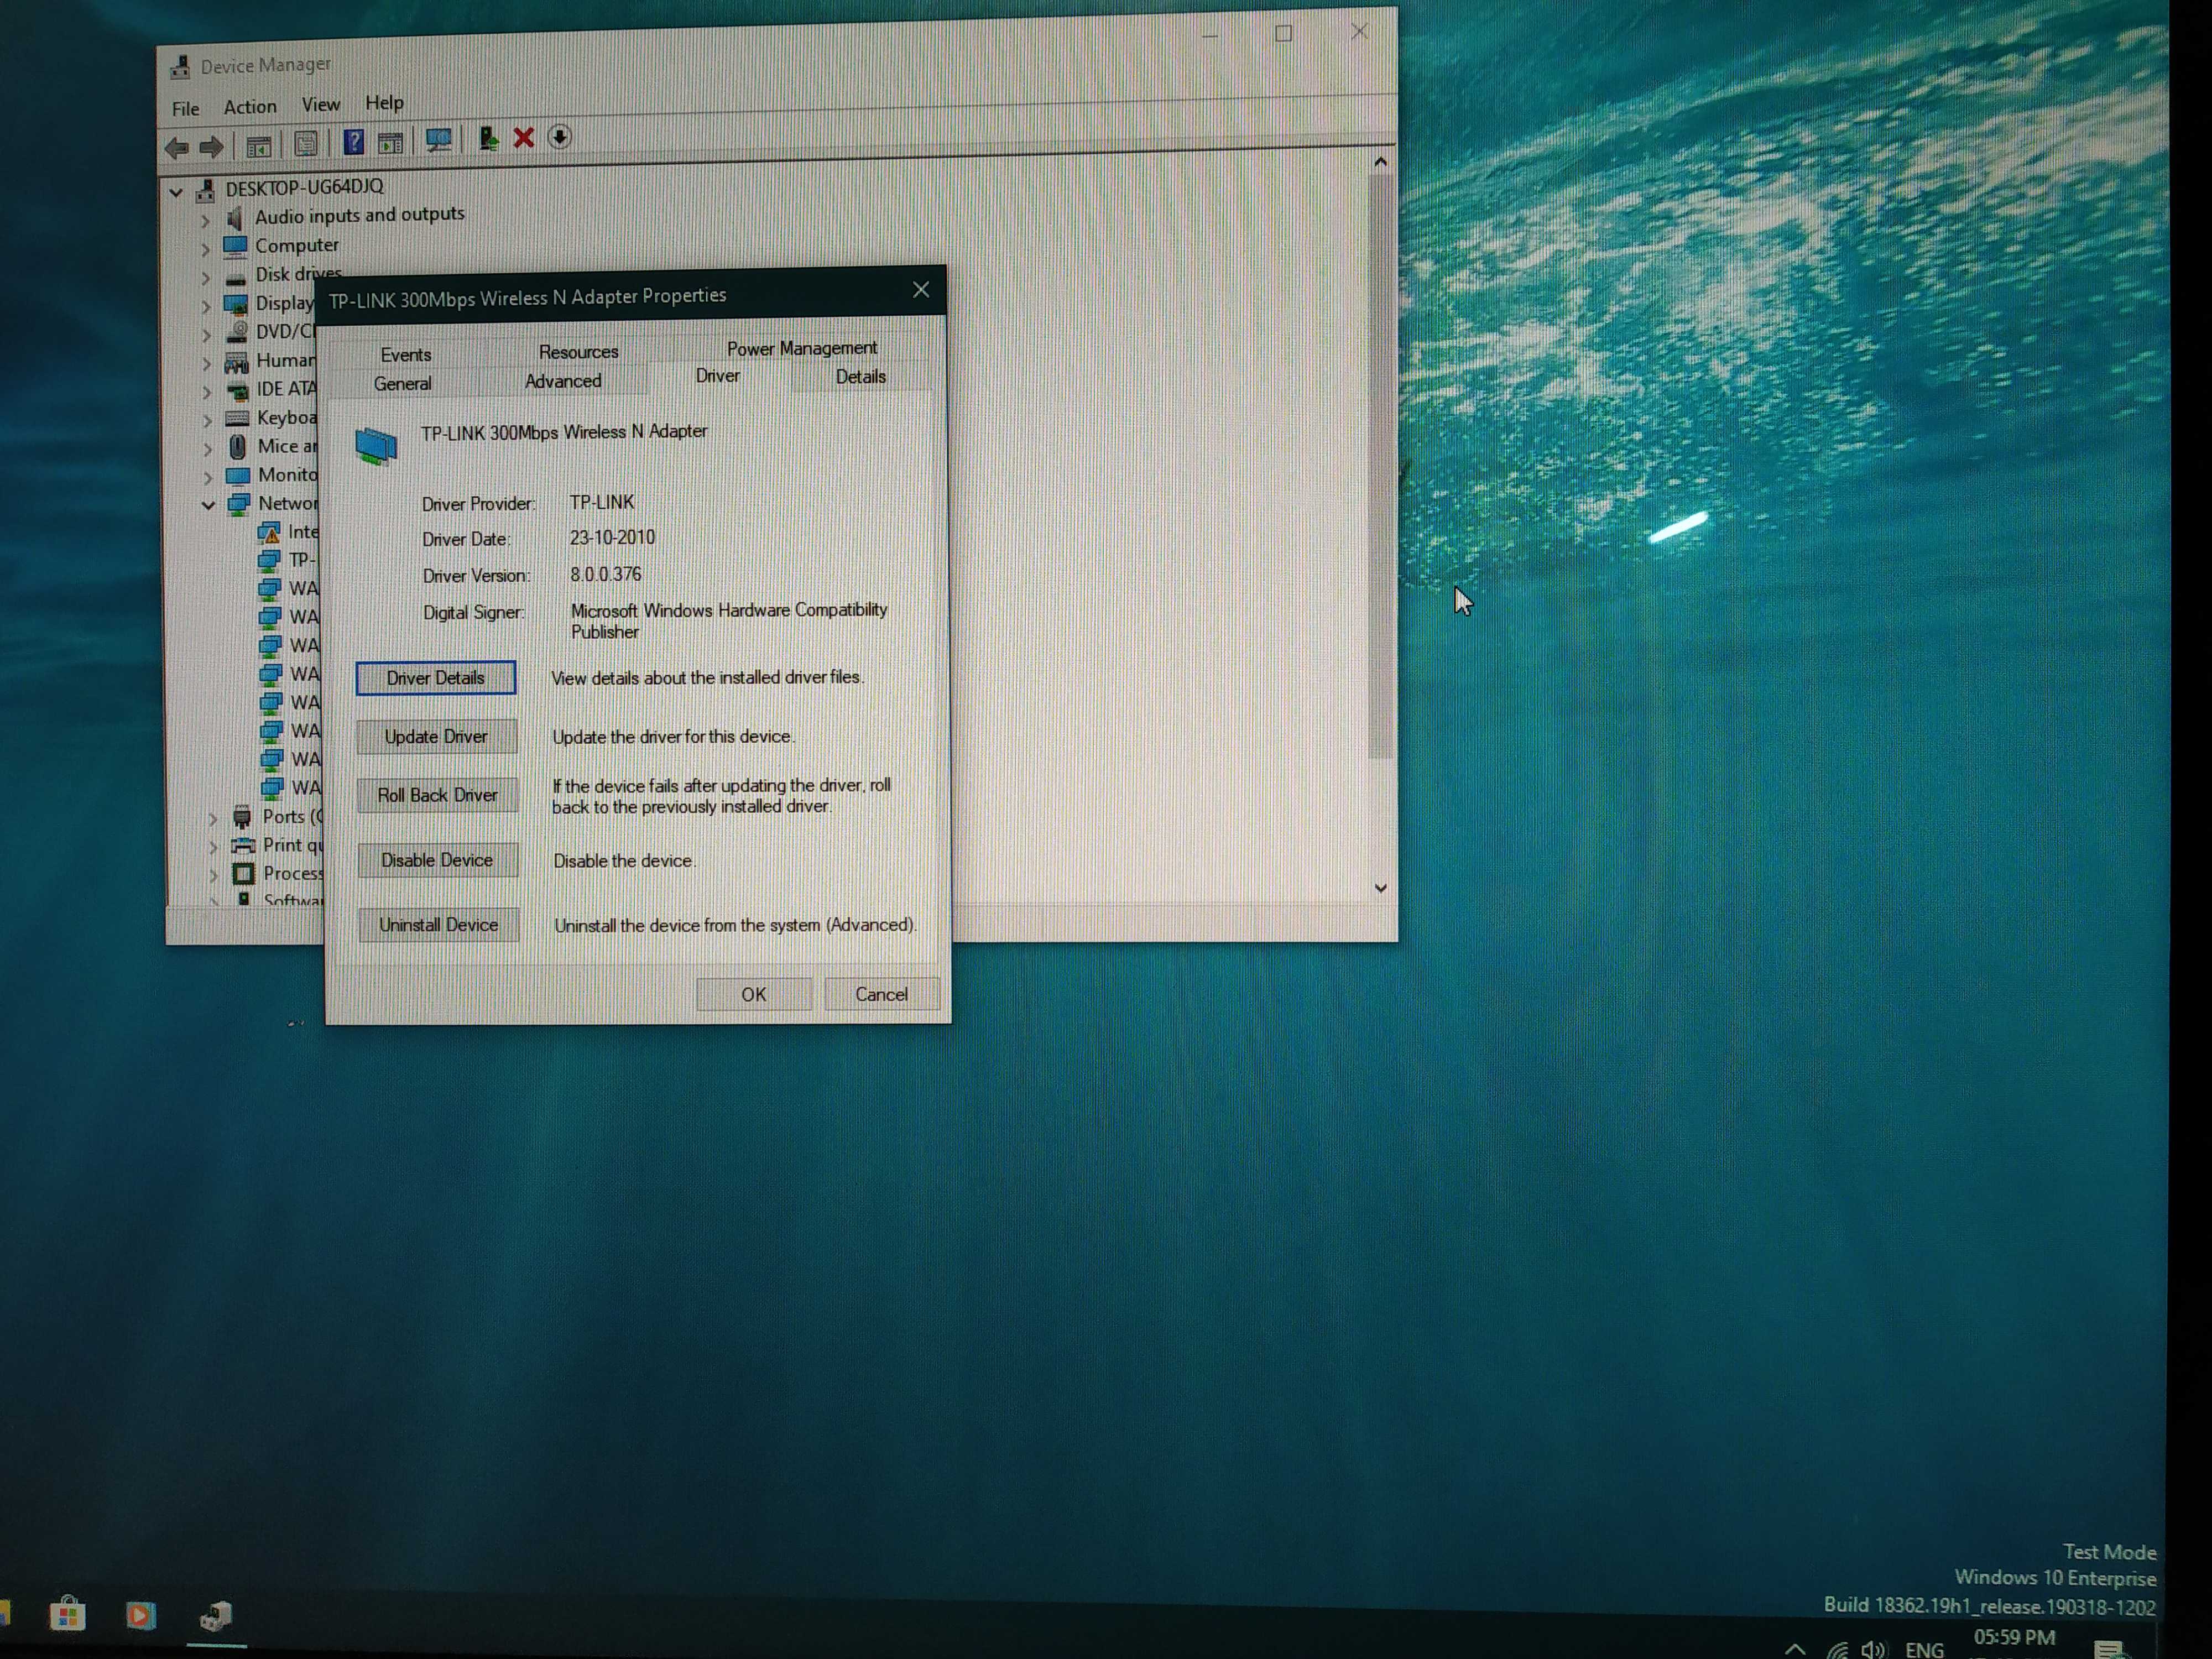
Task: Click the Device Manager taskbar icon
Action: pyautogui.click(x=215, y=1615)
